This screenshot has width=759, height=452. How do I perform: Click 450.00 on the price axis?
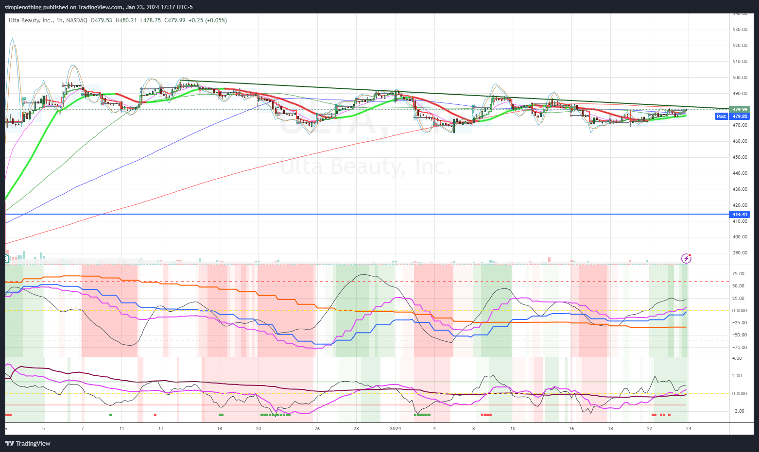click(x=740, y=157)
